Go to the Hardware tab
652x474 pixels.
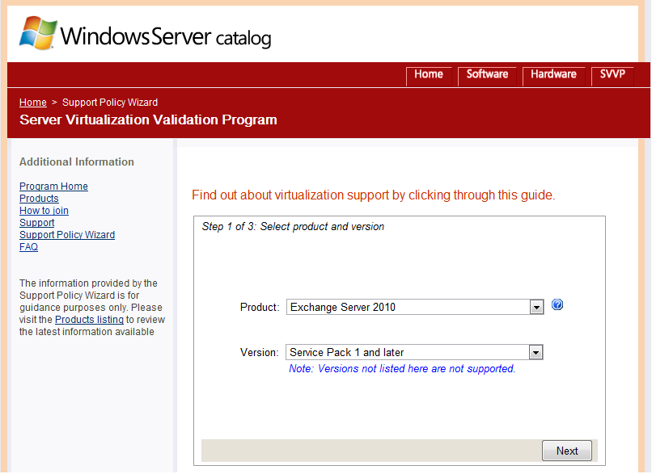tap(553, 74)
